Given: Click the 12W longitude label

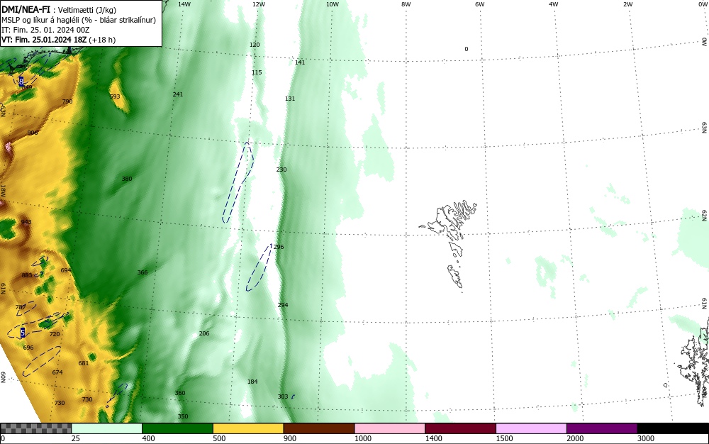Looking at the screenshot, I should pyautogui.click(x=259, y=4).
